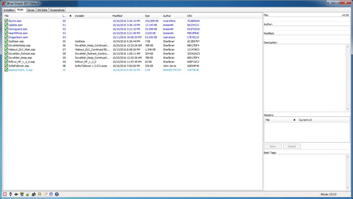Image resolution: width=353 pixels, height=199 pixels.
Task: Click the green broom icon in status bar
Action: [x=28, y=194]
